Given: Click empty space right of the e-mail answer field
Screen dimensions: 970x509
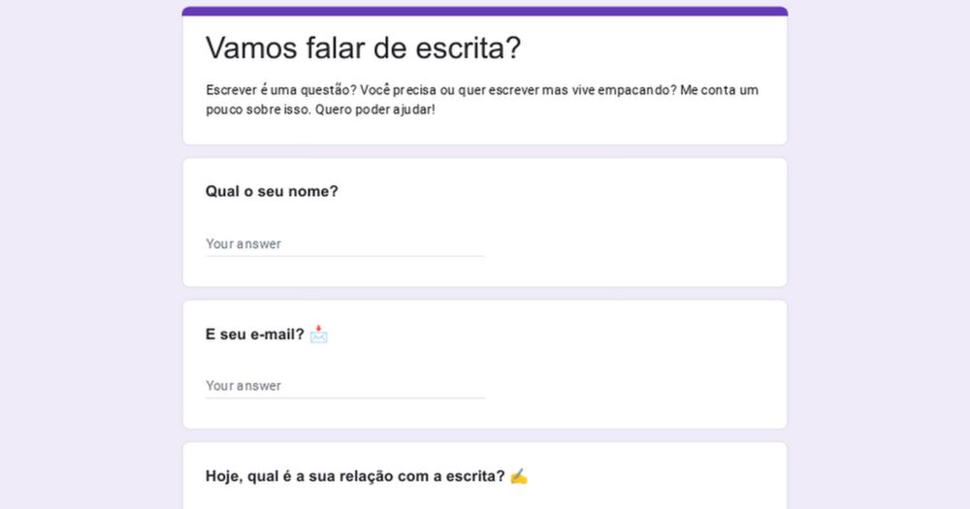Looking at the screenshot, I should 630,385.
